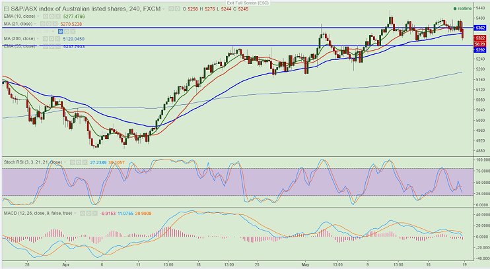Viewport: 490px width, 269px height.
Task: Hide the MA (21, close) indicator with its eye icon
Action: 42,24
